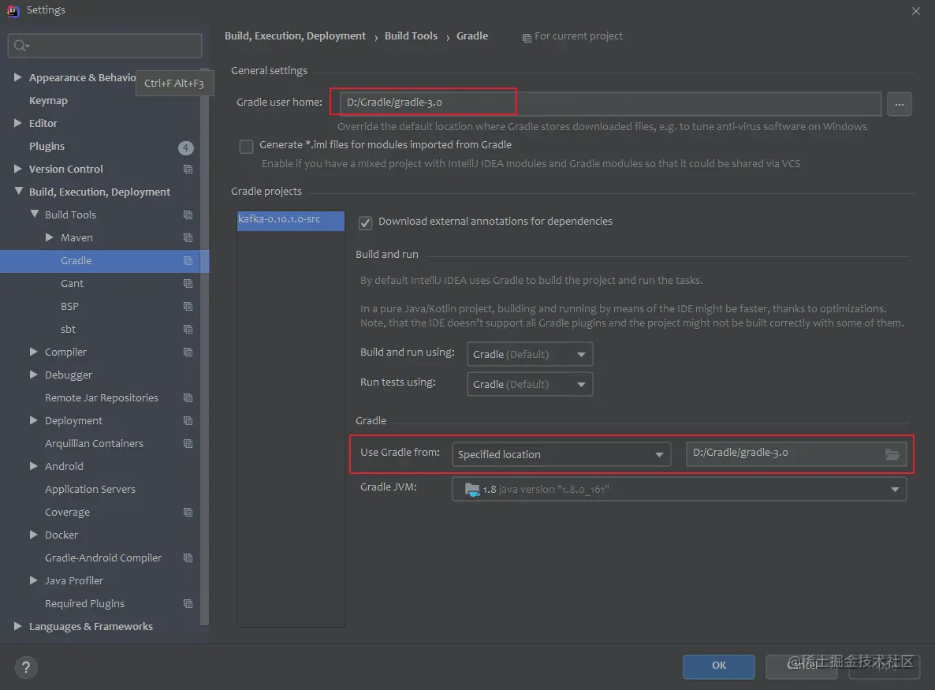Image resolution: width=935 pixels, height=690 pixels.
Task: Select sbt under Build Tools
Action: tap(68, 329)
